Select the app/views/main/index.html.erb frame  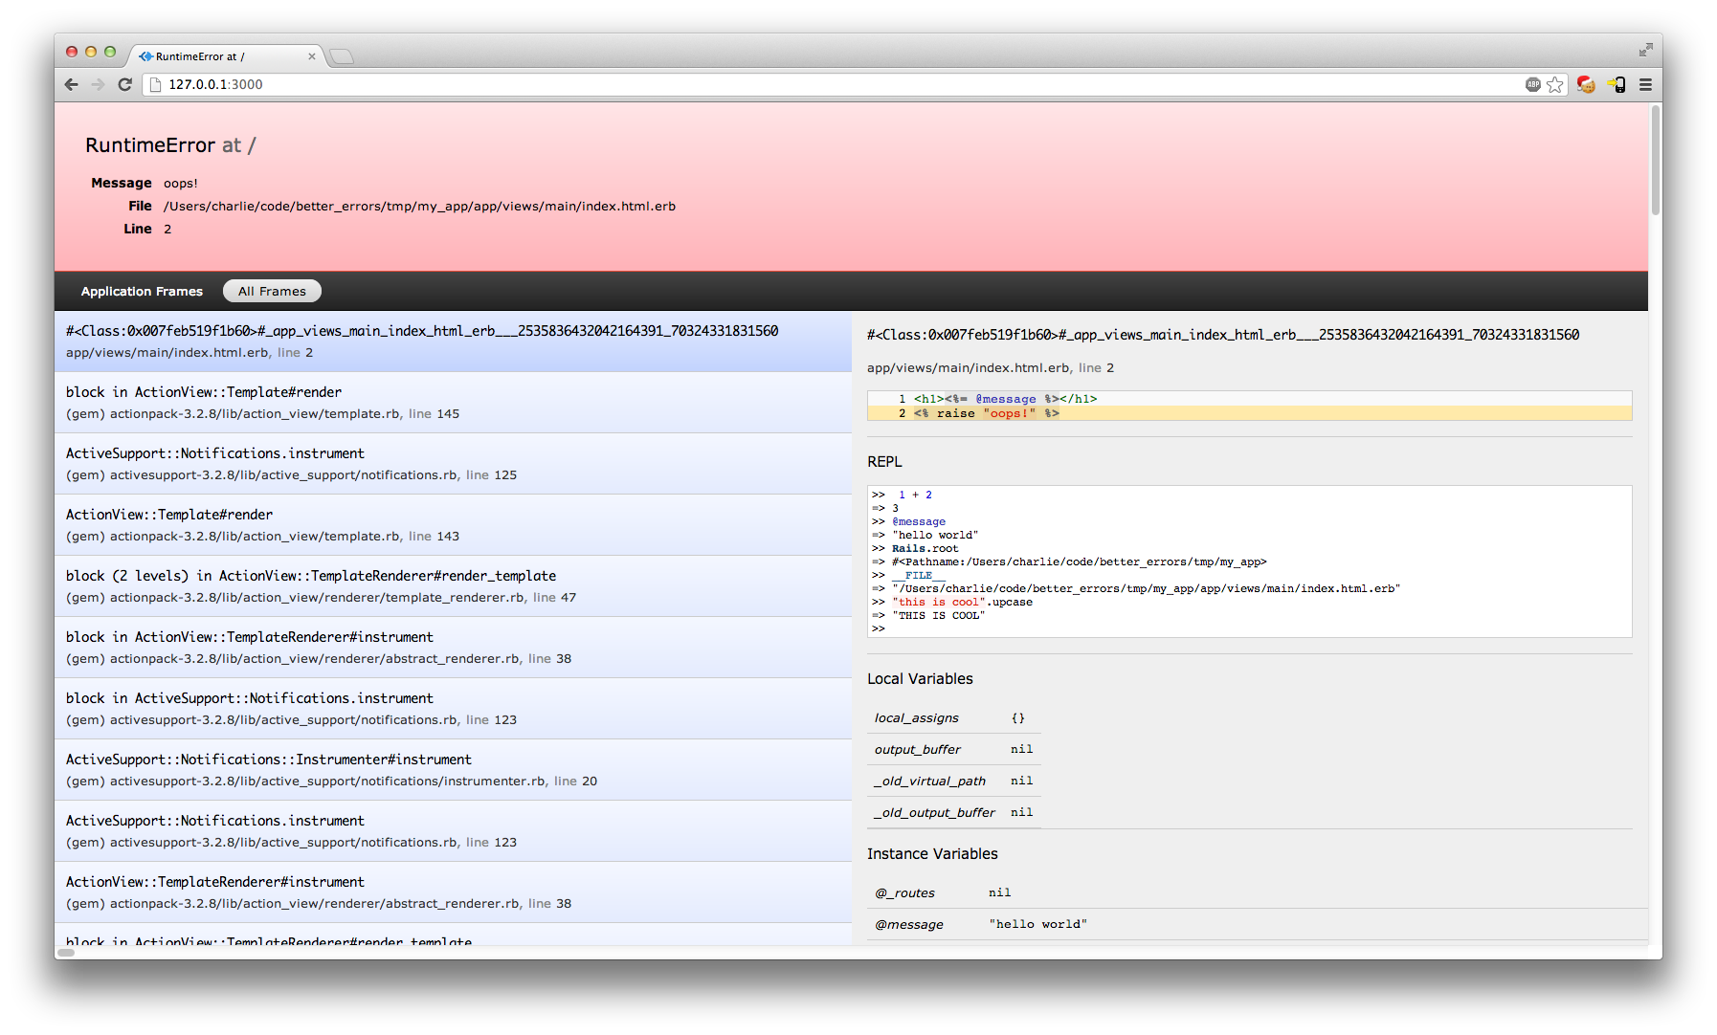pos(453,341)
